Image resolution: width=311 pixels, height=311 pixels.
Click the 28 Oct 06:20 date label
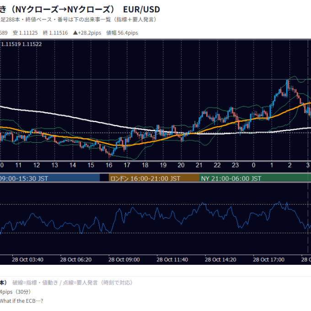click(x=76, y=260)
